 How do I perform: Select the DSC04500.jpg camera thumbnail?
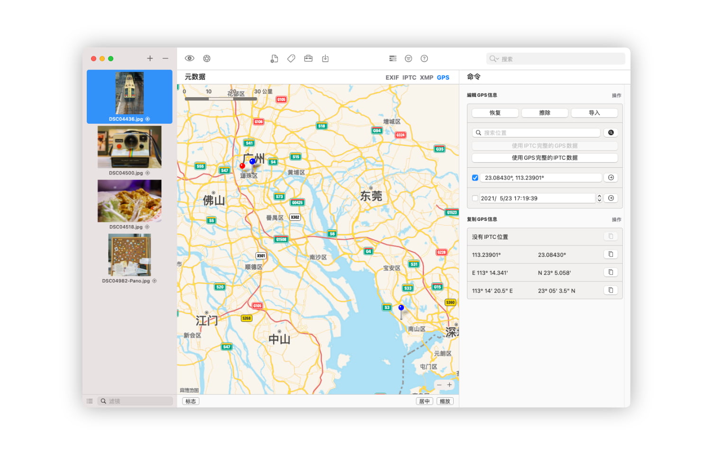click(x=129, y=147)
